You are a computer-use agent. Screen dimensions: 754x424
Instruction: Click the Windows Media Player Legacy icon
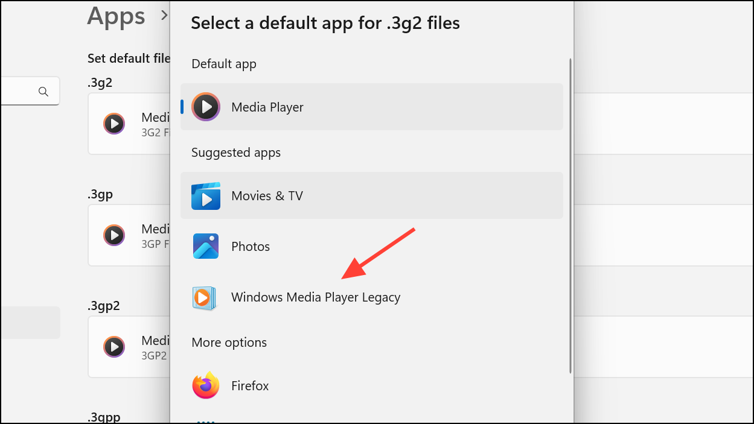point(203,297)
